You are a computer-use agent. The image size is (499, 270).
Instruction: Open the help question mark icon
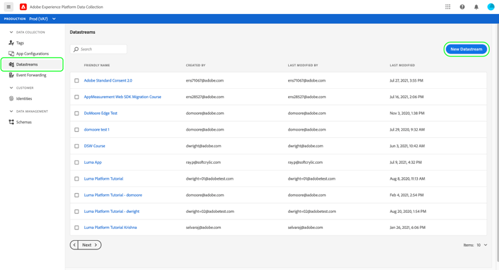point(462,7)
